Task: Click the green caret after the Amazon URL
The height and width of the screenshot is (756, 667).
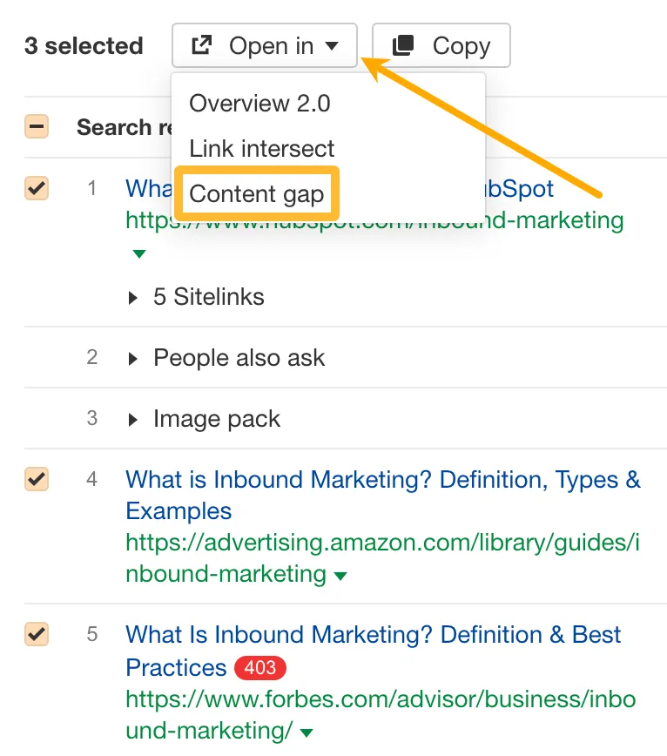Action: pyautogui.click(x=340, y=575)
